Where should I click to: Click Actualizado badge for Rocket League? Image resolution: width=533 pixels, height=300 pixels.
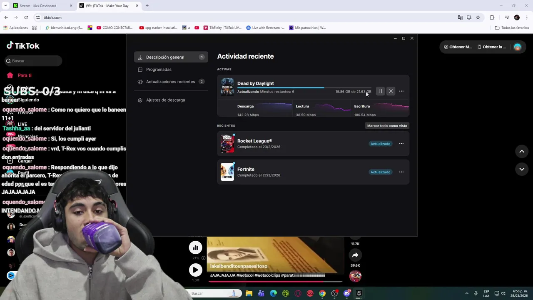pos(380,144)
